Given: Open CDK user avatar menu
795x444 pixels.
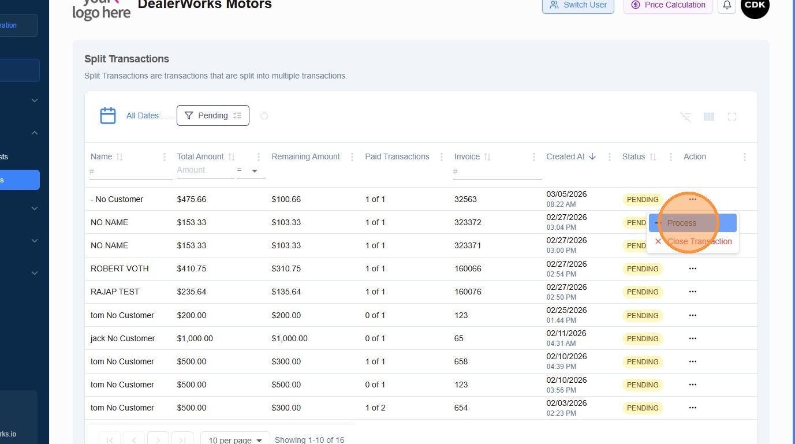Looking at the screenshot, I should [755, 5].
